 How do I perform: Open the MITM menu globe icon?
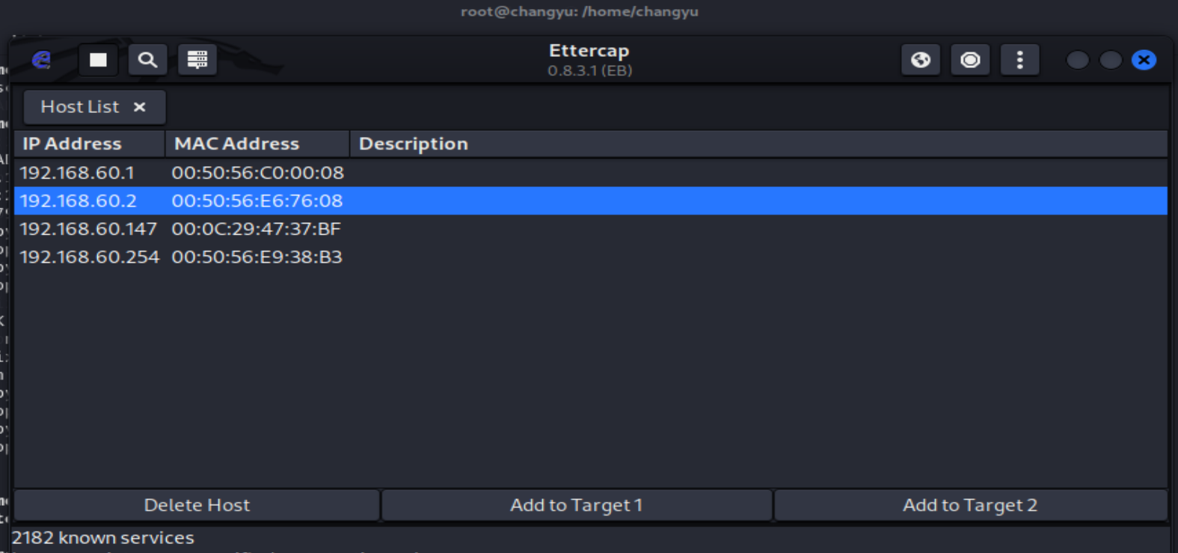click(x=921, y=60)
